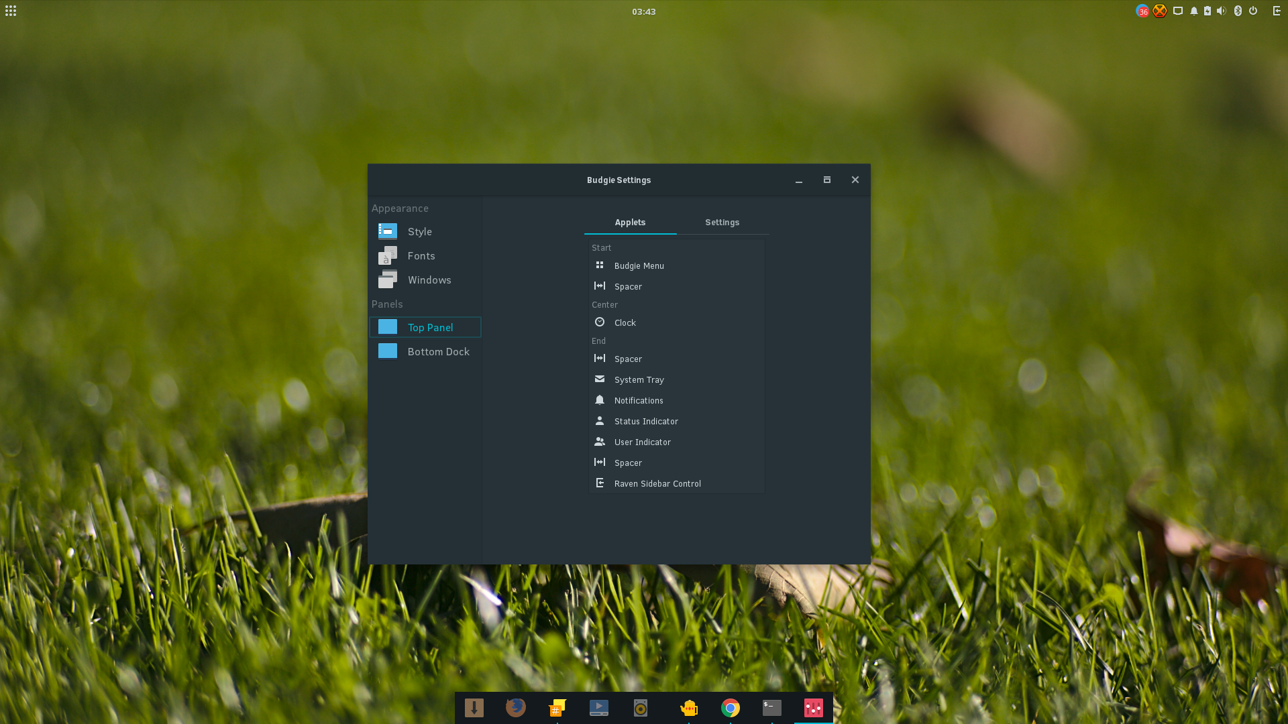Open the Budgie Menu grid icon in top panel
This screenshot has height=724, width=1288.
coord(11,11)
